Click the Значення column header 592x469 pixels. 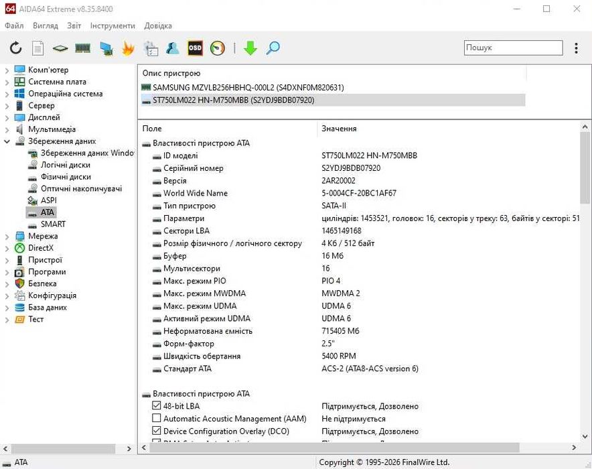pyautogui.click(x=449, y=129)
